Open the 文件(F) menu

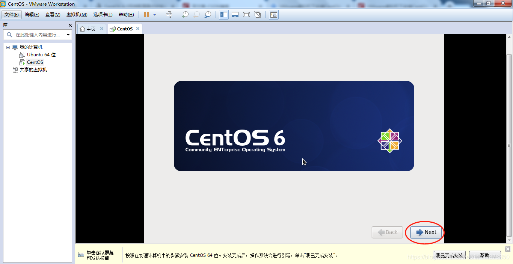click(12, 15)
